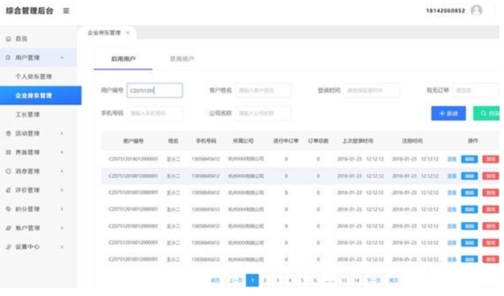This screenshot has height=296, width=504.
Task: Click the 界面管理 sidebar icon
Action: (8, 152)
